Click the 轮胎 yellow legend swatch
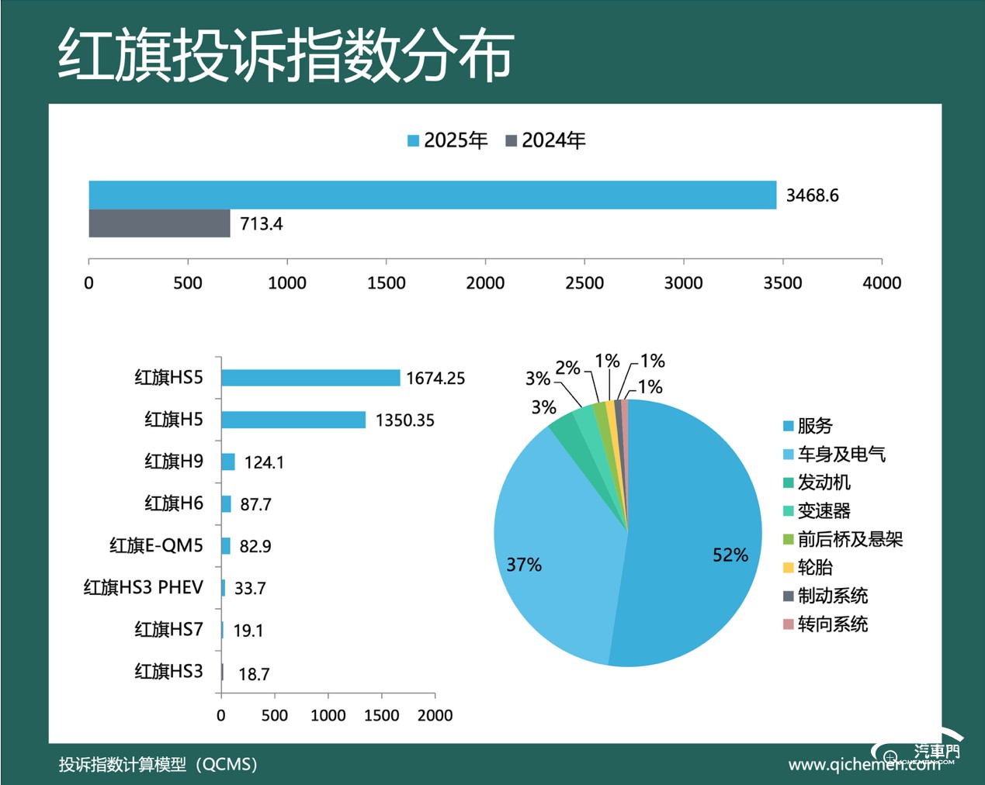This screenshot has height=785, width=985. (788, 568)
